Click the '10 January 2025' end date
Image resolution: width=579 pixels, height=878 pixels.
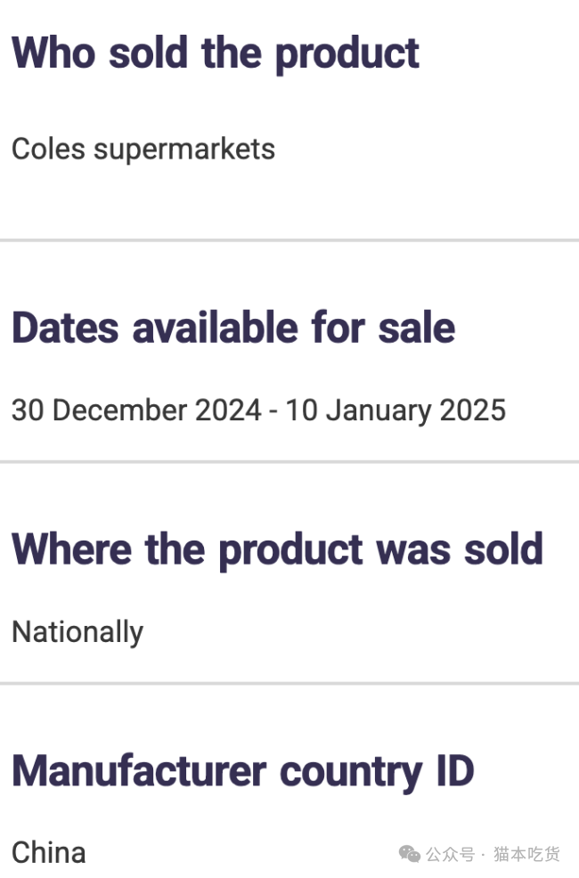[396, 411]
